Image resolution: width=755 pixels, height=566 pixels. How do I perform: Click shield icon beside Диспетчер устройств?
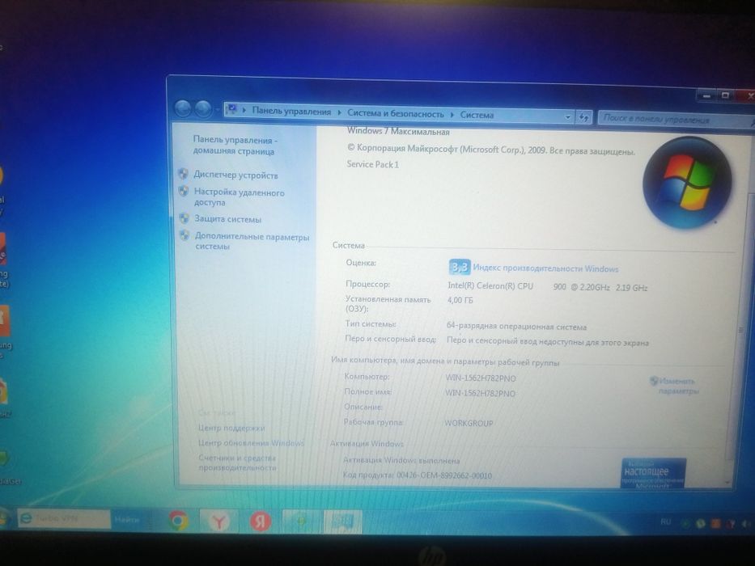(183, 173)
